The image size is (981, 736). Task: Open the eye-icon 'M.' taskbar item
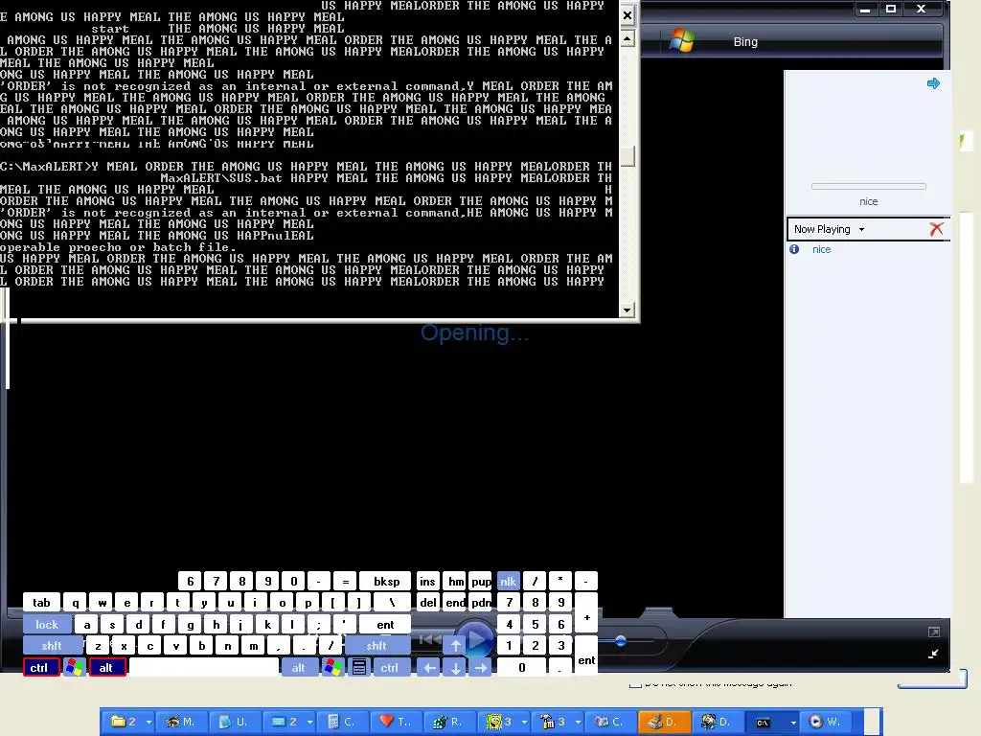click(180, 722)
